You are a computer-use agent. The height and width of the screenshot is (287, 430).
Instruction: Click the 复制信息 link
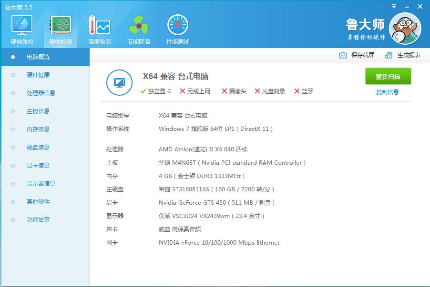pyautogui.click(x=388, y=92)
